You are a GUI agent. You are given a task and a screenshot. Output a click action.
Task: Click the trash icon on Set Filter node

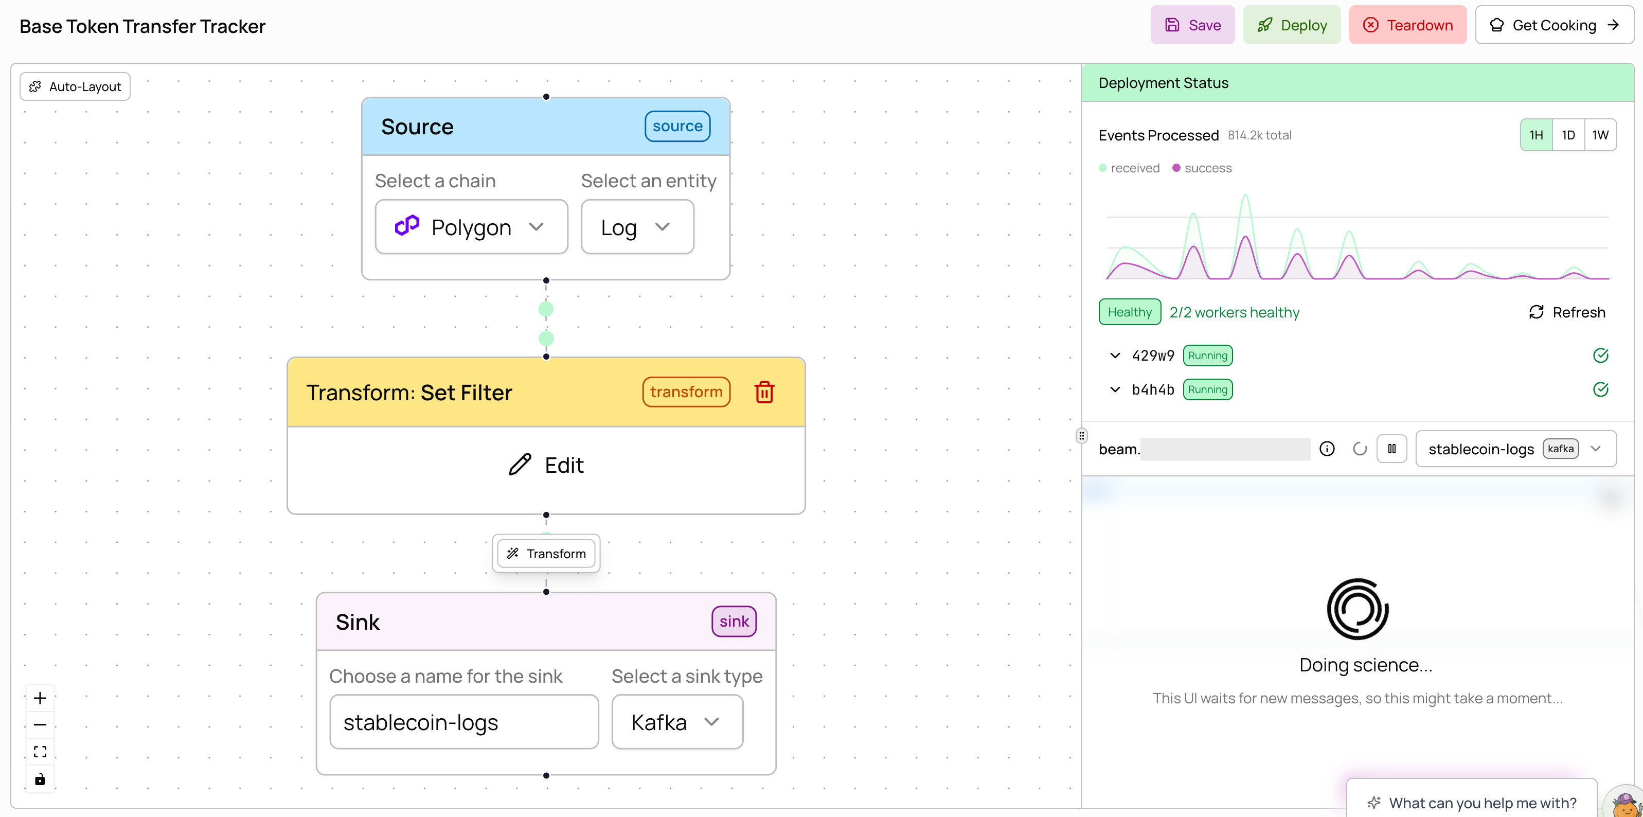[764, 392]
